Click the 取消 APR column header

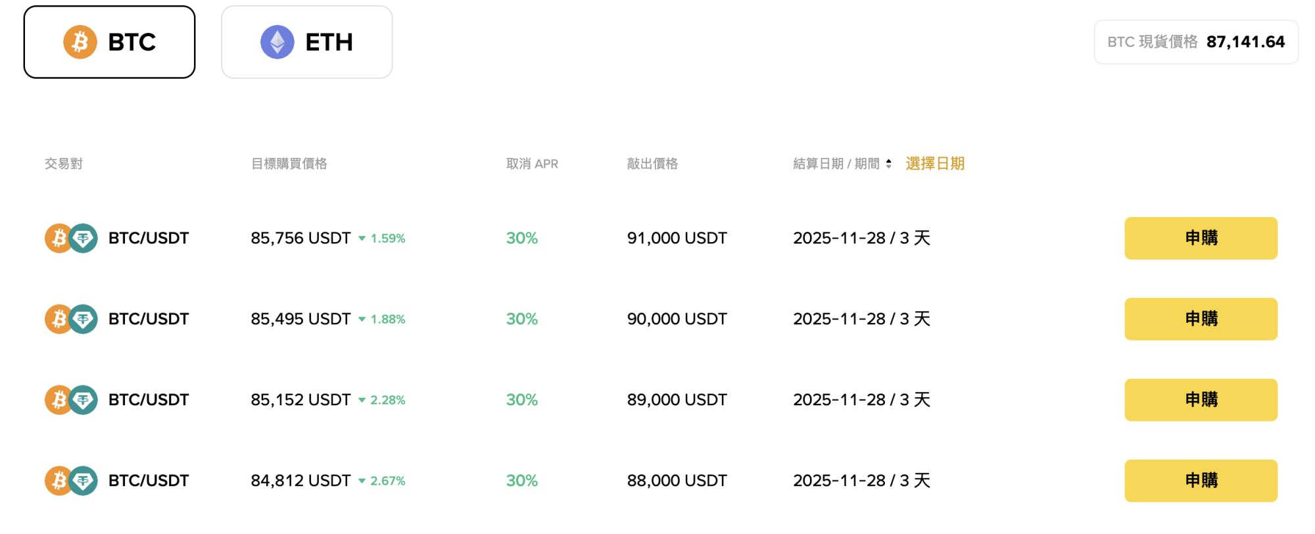[x=532, y=164]
